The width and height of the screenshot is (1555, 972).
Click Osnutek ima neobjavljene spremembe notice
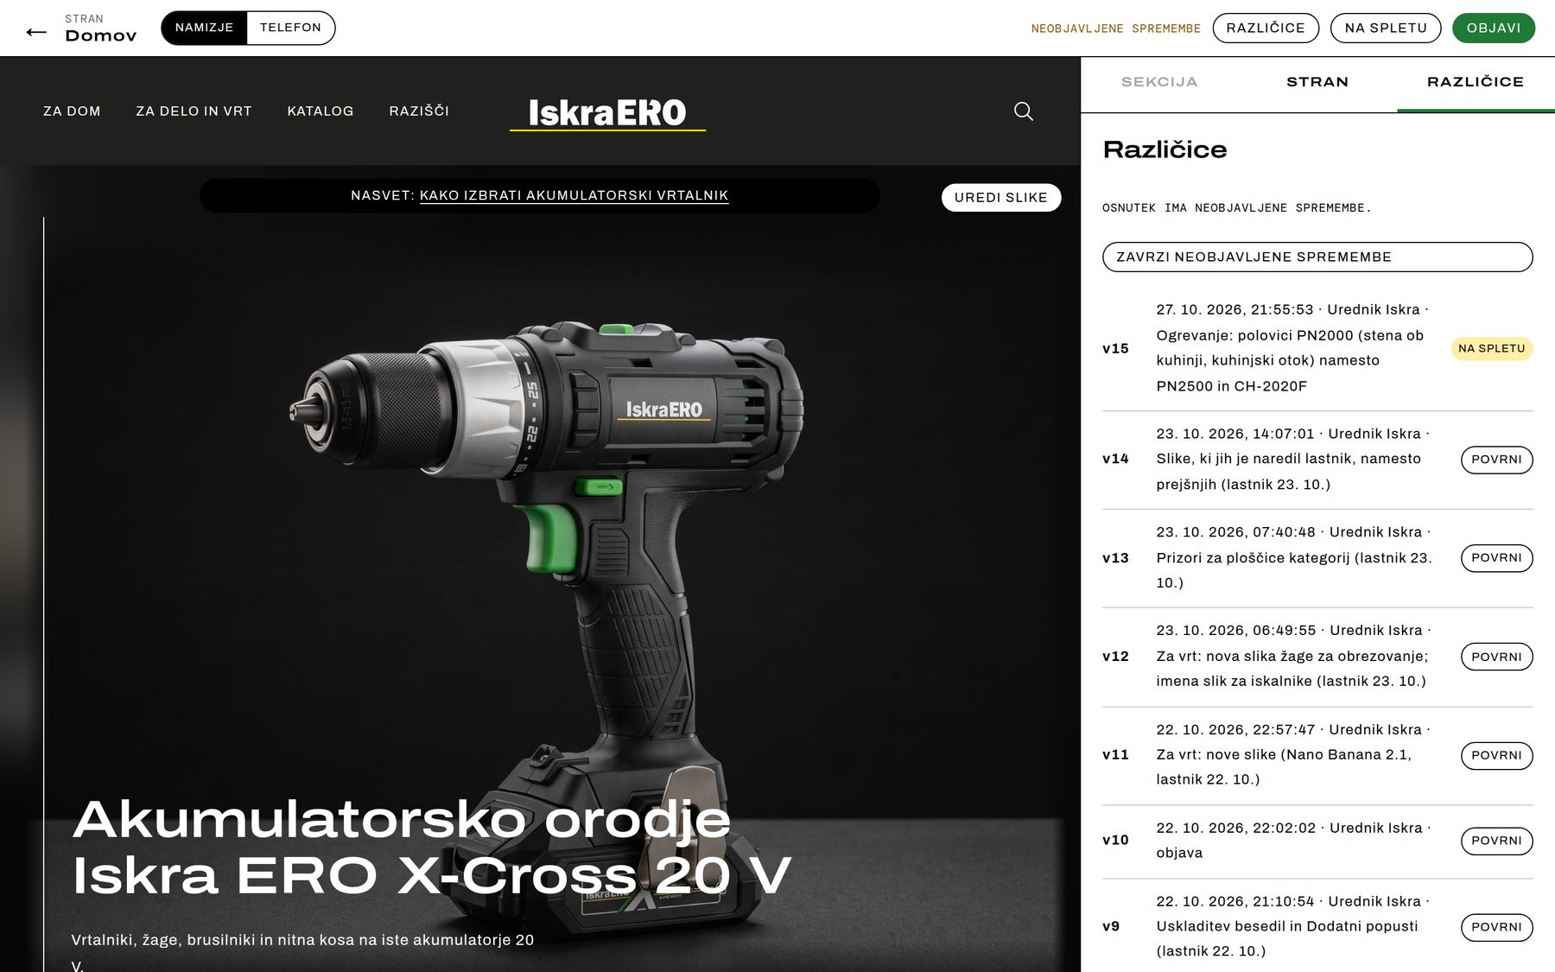pyautogui.click(x=1236, y=208)
